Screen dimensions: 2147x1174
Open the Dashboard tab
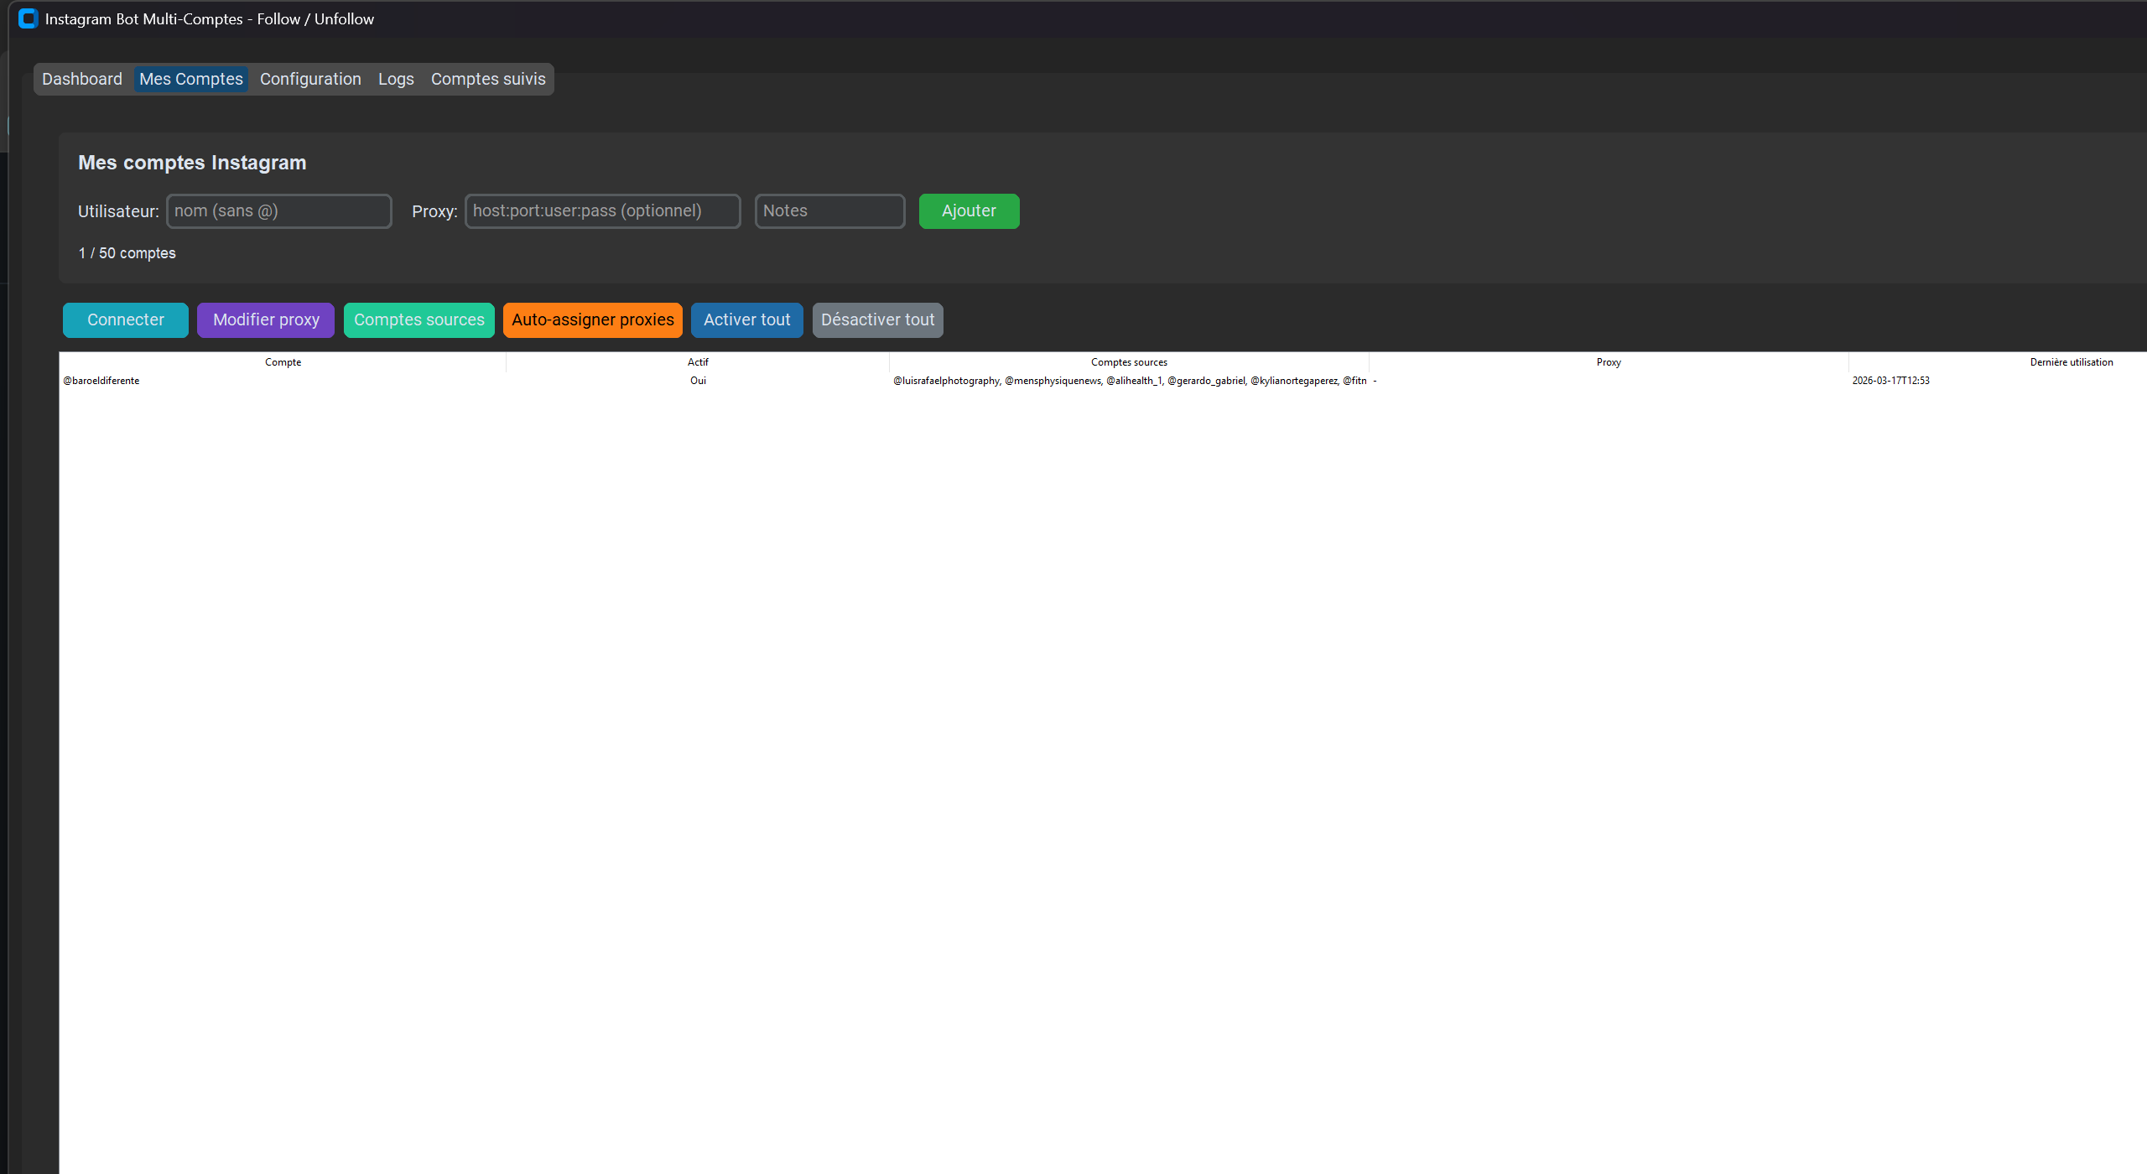82,79
